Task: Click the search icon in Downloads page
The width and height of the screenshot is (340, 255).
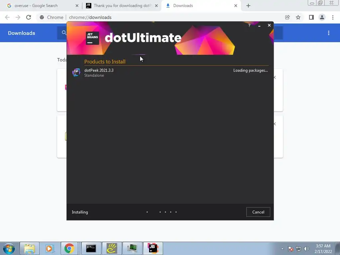Action: coord(64,33)
